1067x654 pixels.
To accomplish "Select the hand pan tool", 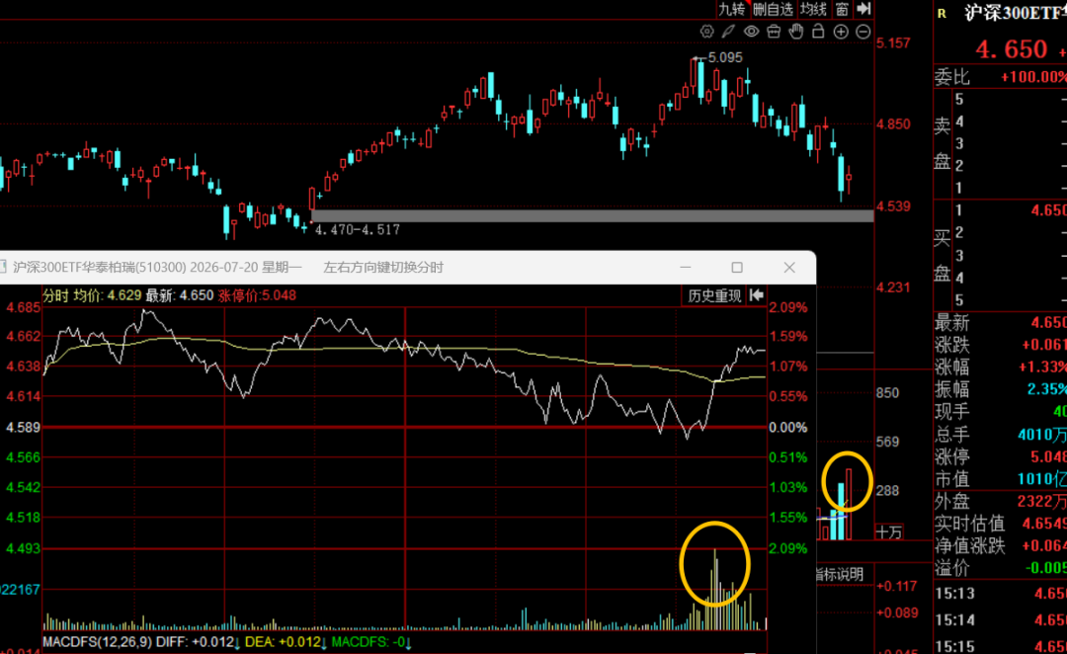I will 795,32.
